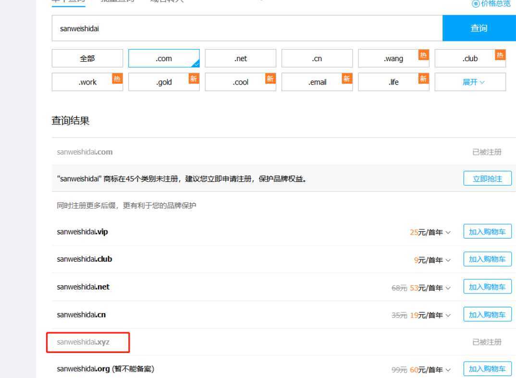Click sanweishidai.vip domain name

click(82, 232)
